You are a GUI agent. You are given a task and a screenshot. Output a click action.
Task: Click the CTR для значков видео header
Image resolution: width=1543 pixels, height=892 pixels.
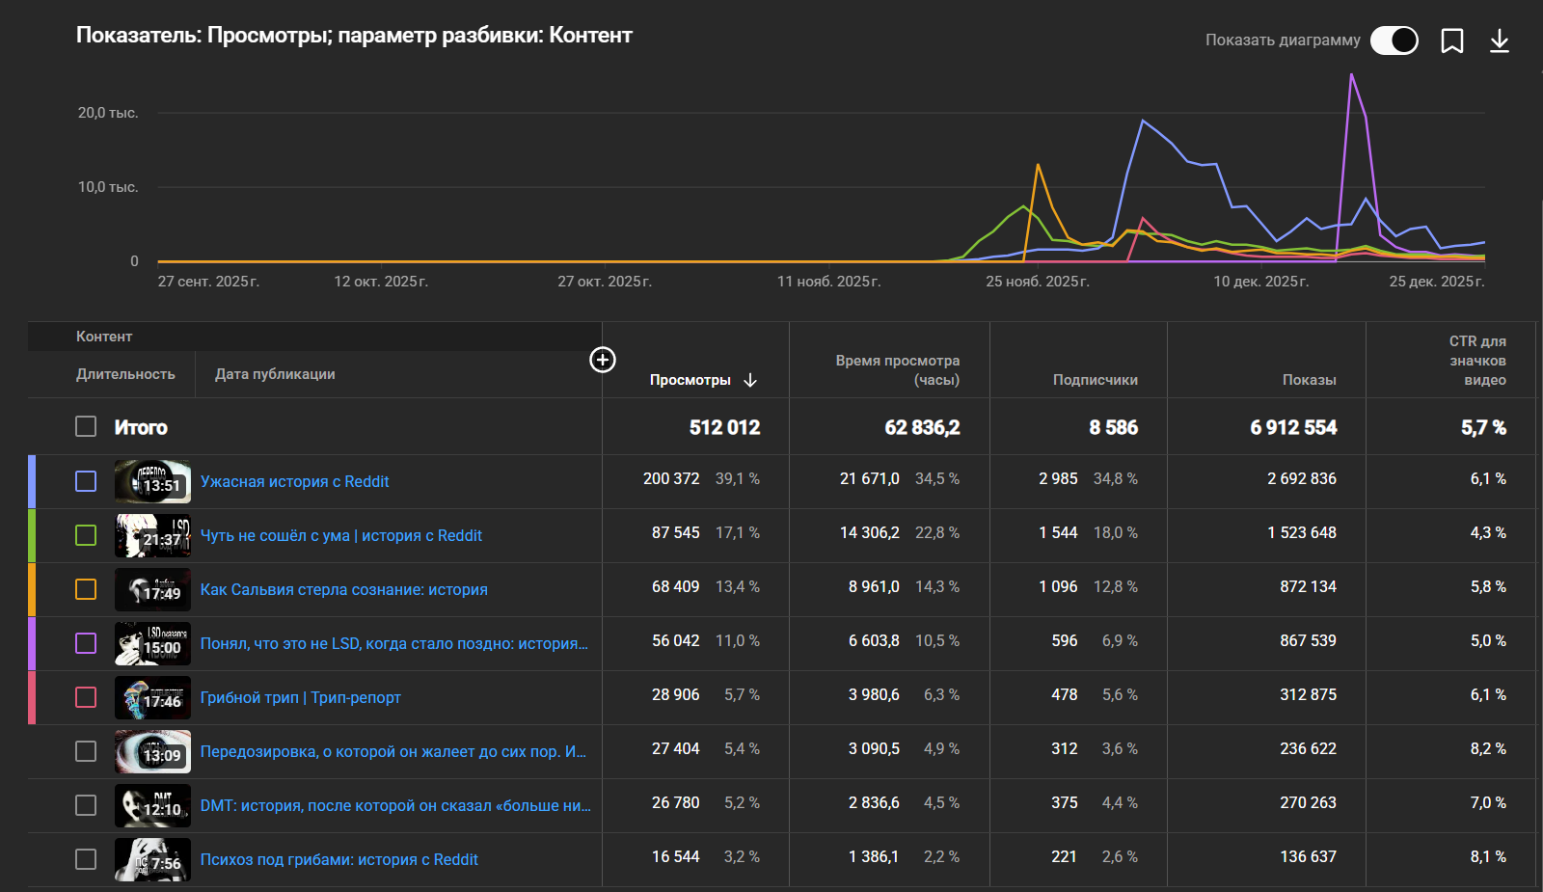click(x=1476, y=361)
